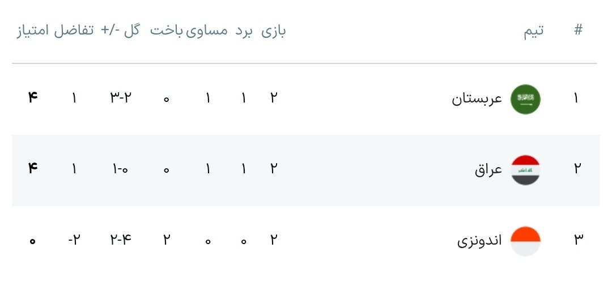The width and height of the screenshot is (612, 286).
Task: Click Indonesia's ۲-۴ goals cell
Action: click(121, 240)
